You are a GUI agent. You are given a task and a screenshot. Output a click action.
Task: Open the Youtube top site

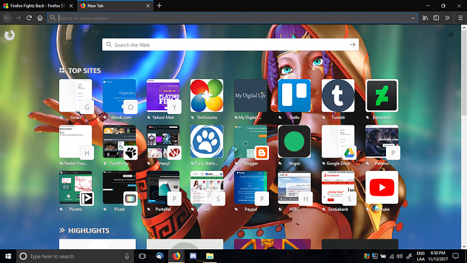(x=382, y=188)
